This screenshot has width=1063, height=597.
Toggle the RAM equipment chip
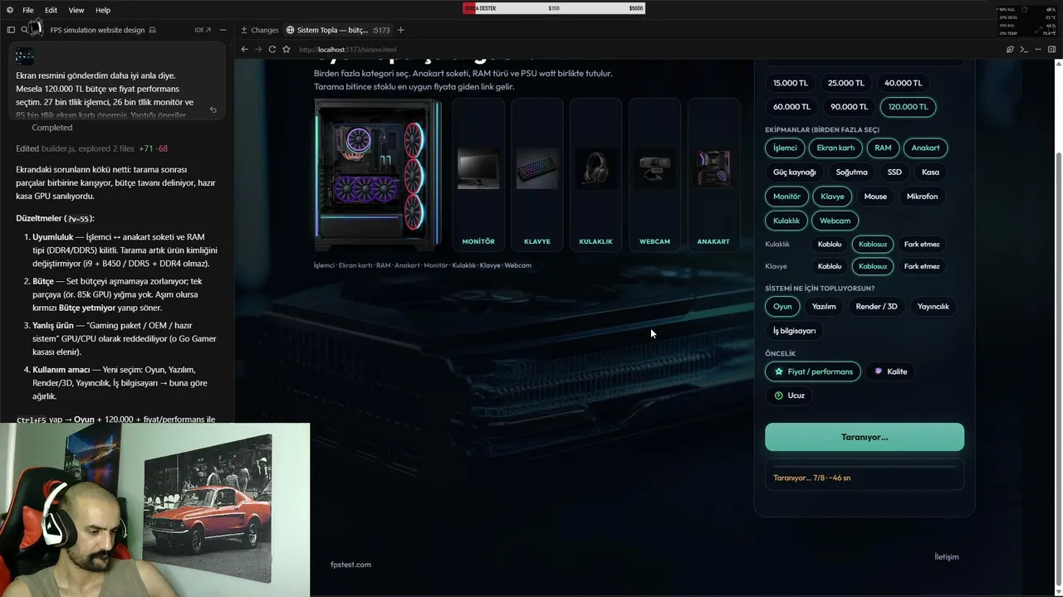coord(883,148)
